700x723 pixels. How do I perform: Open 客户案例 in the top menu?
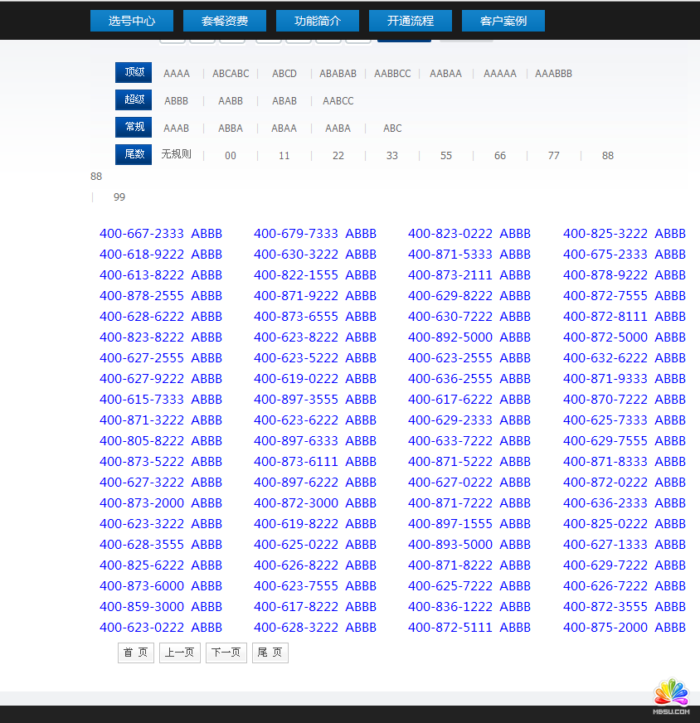click(503, 21)
